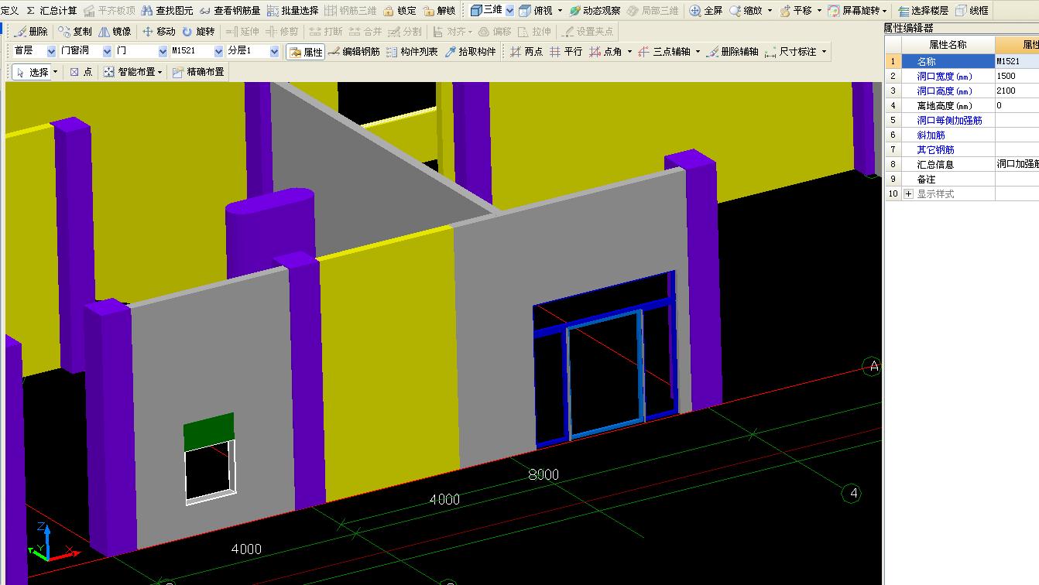The width and height of the screenshot is (1039, 585).
Task: Click the 洞口宽度 value 1500
Action: pyautogui.click(x=1017, y=76)
